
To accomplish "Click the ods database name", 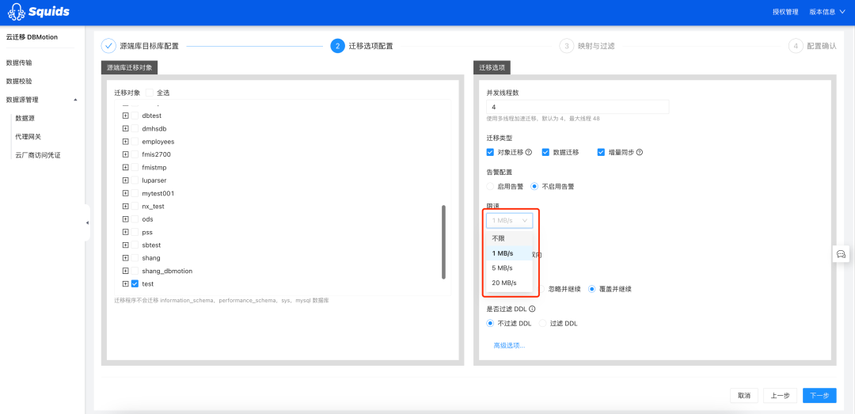I will pos(147,218).
